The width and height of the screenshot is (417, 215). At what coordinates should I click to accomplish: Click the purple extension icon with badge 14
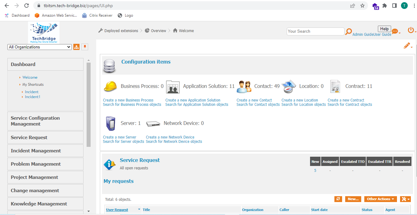(x=375, y=6)
